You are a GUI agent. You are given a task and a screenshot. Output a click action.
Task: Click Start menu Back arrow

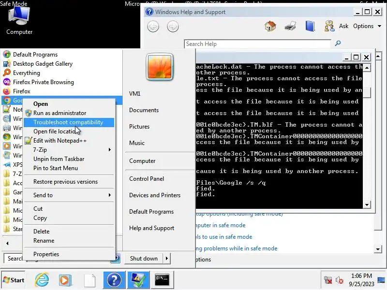coord(7,244)
